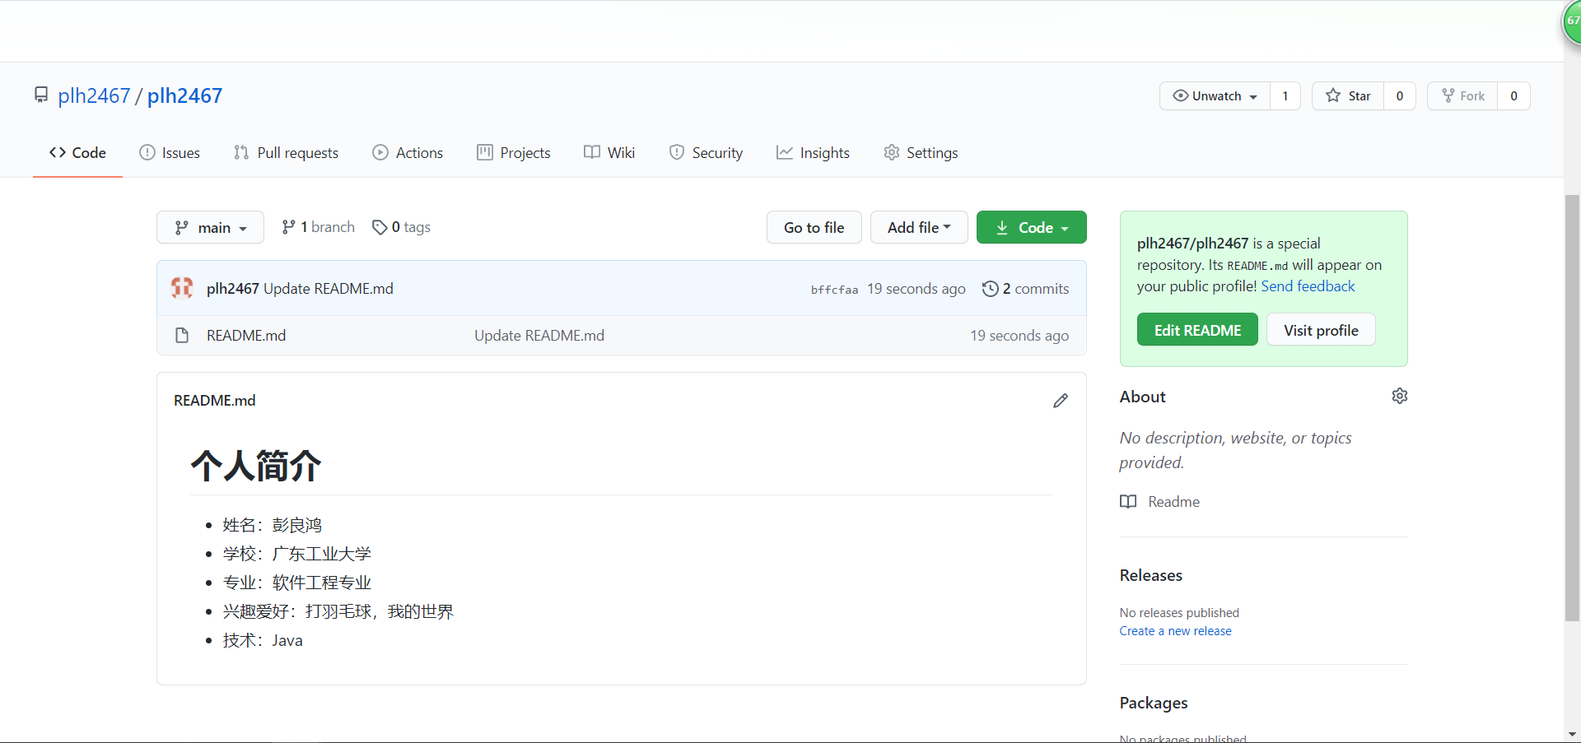Image resolution: width=1581 pixels, height=743 pixels.
Task: Open About settings gear icon
Action: coord(1399,396)
